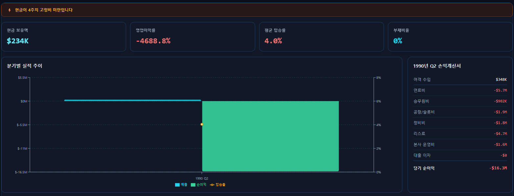The width and height of the screenshot is (514, 196).
Task: Click the $-16.5M left axis label
Action: (x=21, y=172)
